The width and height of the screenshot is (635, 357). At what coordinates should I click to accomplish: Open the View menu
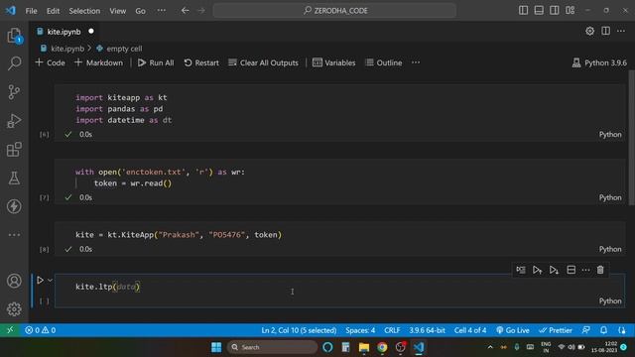click(x=117, y=11)
